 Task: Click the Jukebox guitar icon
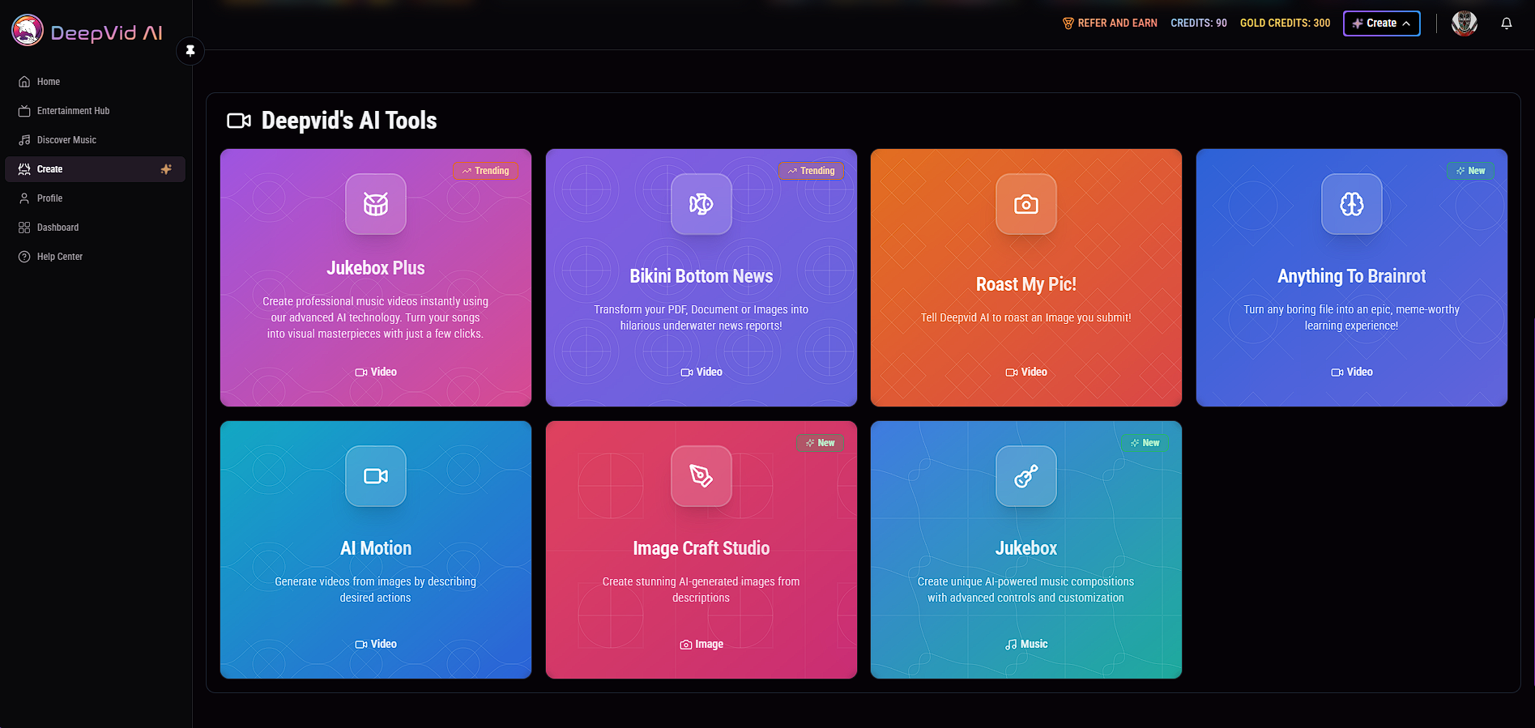point(1026,476)
